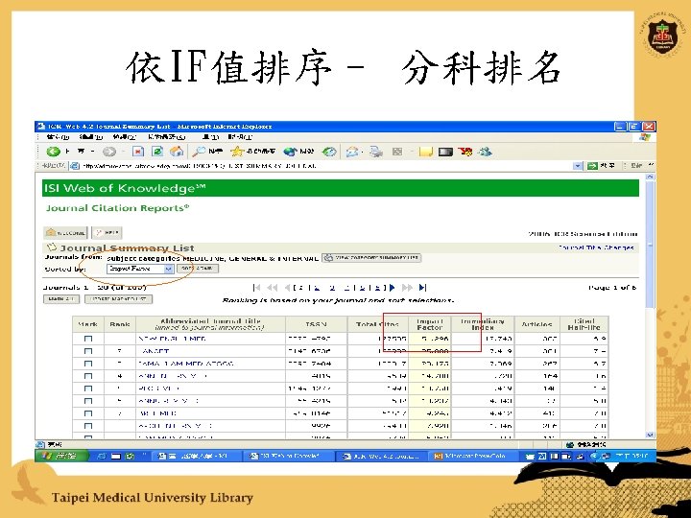The width and height of the screenshot is (691, 518).
Task: Open the first IE menu (File)
Action: tap(58, 137)
